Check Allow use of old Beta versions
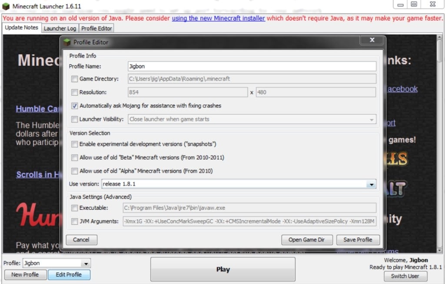This screenshot has height=284, width=445. (x=74, y=158)
